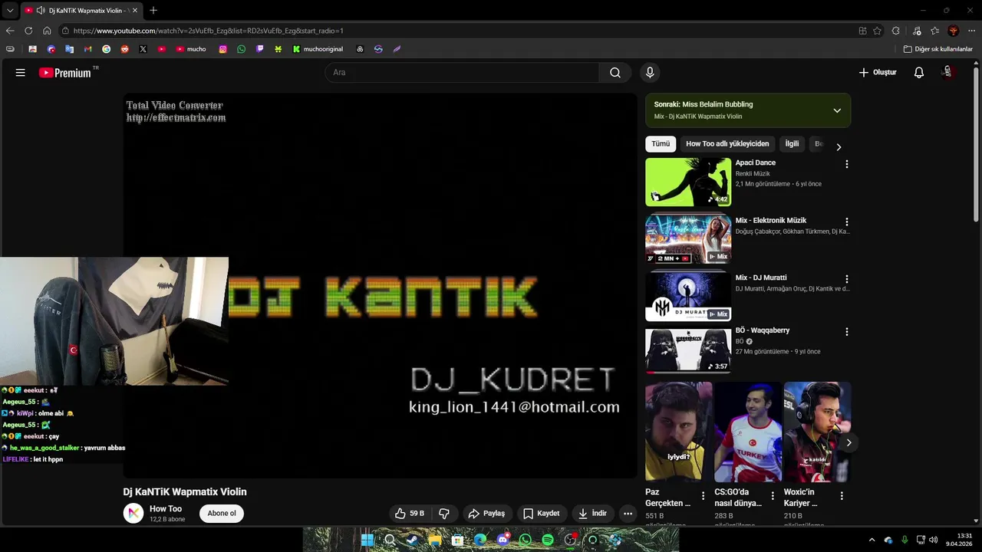Click Oluştur create button
This screenshot has width=982, height=552.
pos(878,73)
